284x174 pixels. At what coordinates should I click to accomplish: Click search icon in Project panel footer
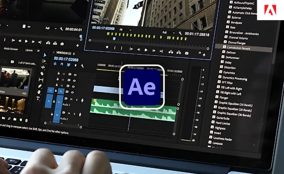pyautogui.click(x=9, y=119)
